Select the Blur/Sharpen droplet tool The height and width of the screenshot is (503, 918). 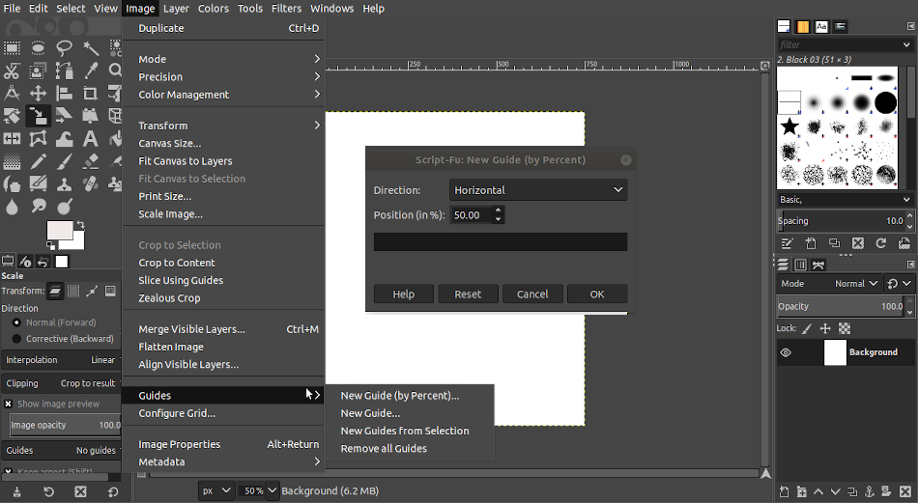[12, 207]
